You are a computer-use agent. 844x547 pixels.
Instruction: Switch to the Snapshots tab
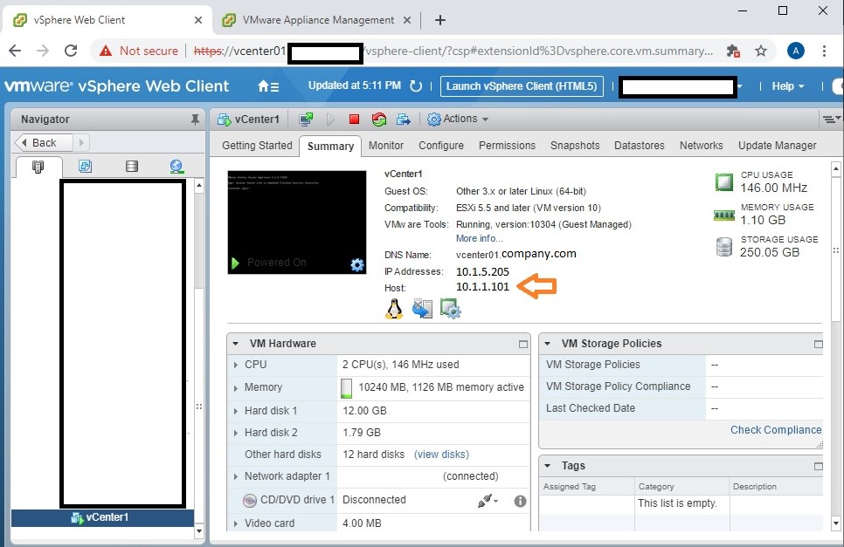575,146
